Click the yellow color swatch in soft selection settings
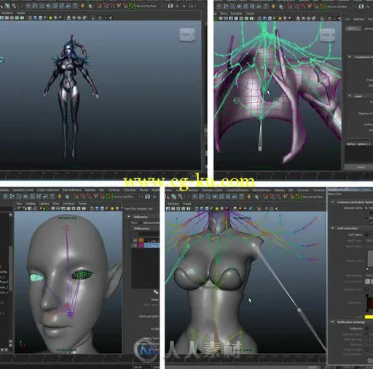Image resolution: width=373 pixels, height=369 pixels. pyautogui.click(x=369, y=317)
